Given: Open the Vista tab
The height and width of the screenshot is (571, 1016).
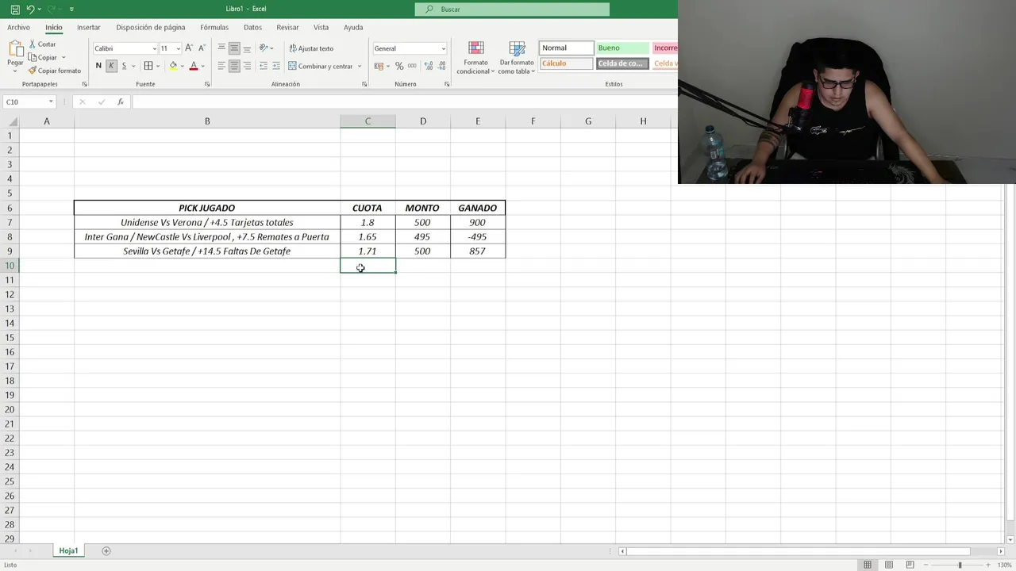Looking at the screenshot, I should point(321,27).
